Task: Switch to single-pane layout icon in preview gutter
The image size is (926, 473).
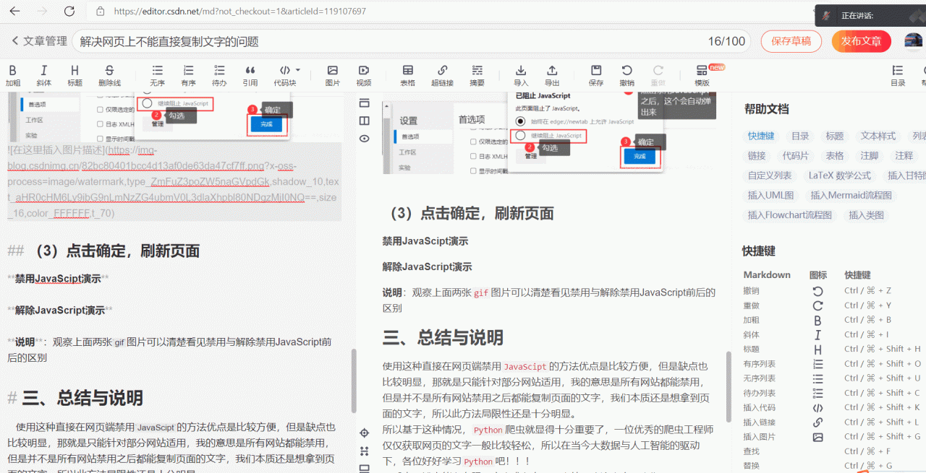Action: (x=365, y=103)
